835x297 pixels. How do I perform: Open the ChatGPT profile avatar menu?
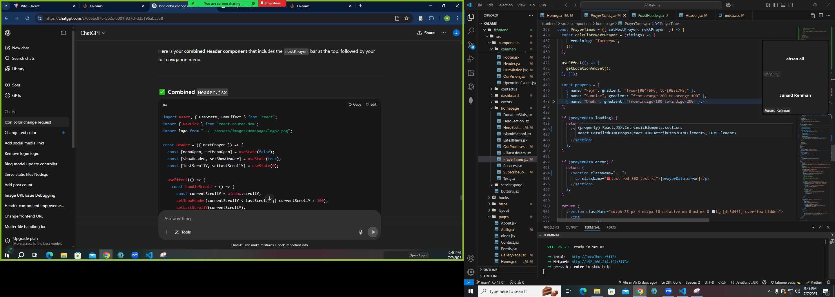[456, 33]
